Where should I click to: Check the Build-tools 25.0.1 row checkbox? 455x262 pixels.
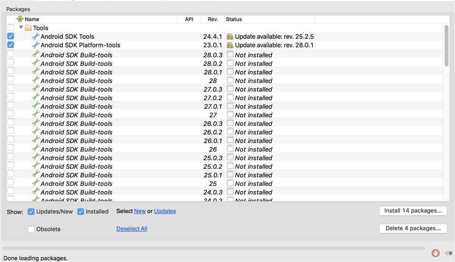[11, 173]
